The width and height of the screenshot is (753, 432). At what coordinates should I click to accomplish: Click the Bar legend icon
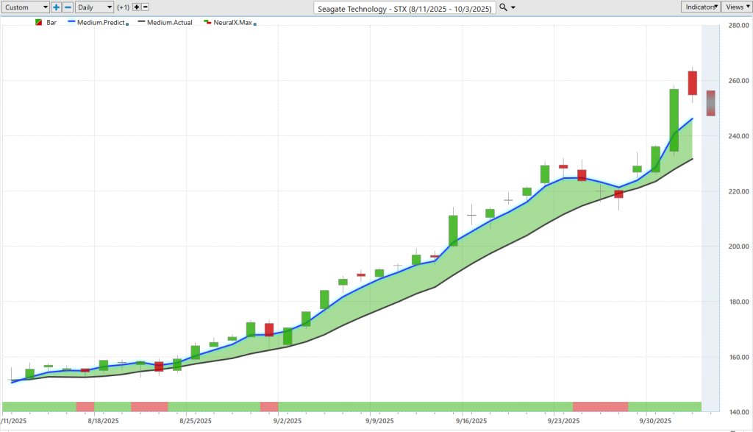[x=38, y=23]
